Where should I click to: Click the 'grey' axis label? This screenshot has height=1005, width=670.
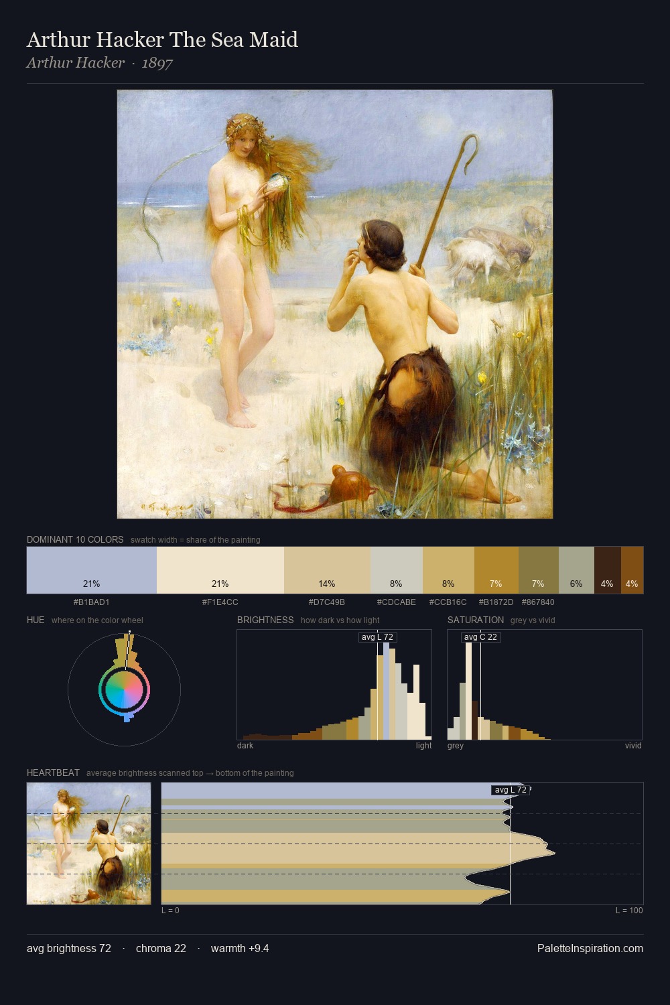456,746
